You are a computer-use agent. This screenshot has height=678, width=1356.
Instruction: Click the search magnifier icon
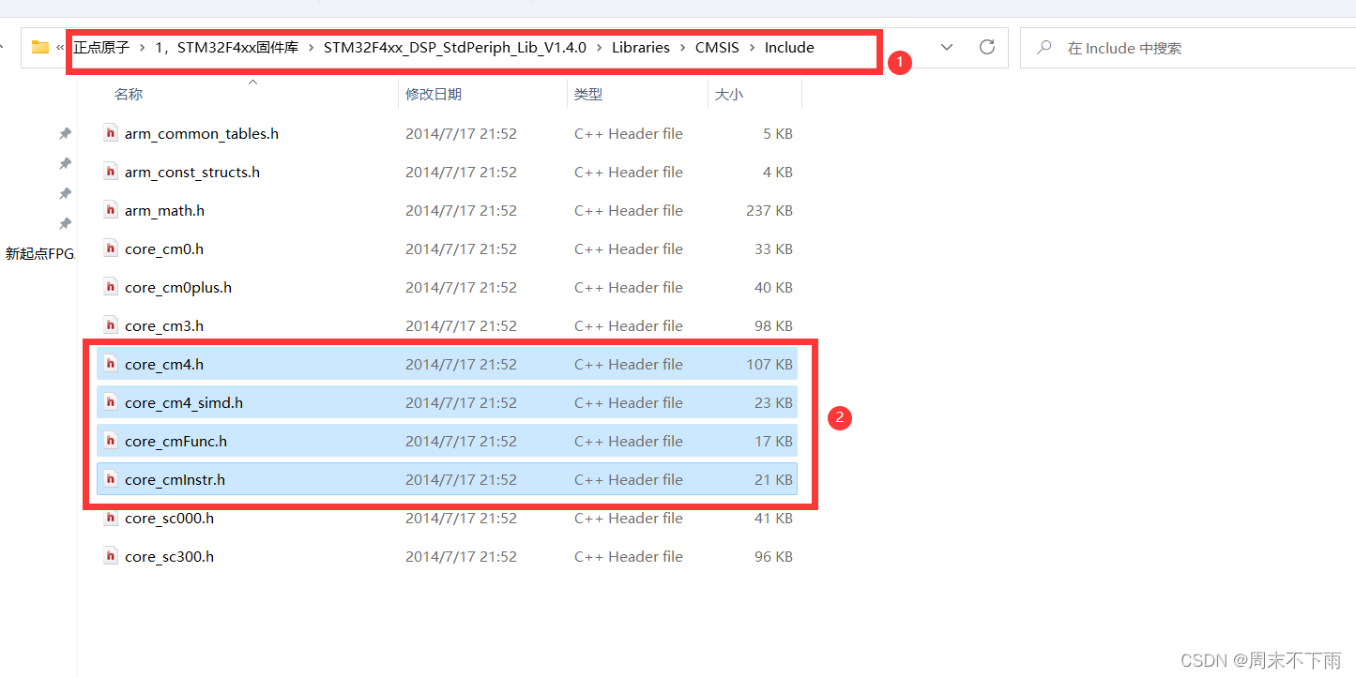pos(1044,48)
